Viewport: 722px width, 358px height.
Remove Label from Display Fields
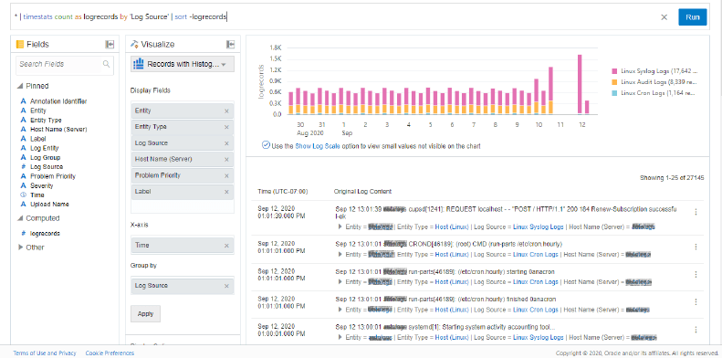point(226,192)
